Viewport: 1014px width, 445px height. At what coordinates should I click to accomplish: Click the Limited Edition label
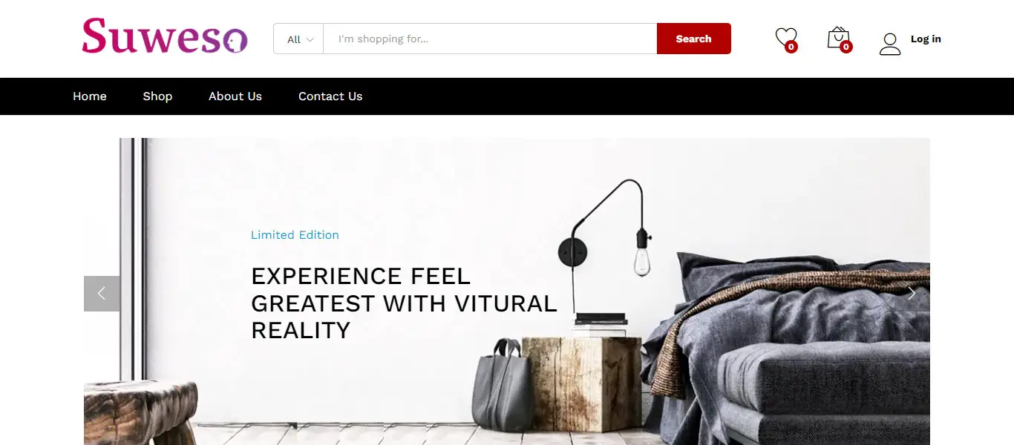[295, 235]
